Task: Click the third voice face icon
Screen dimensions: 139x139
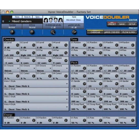Action: pyautogui.click(x=56, y=20)
